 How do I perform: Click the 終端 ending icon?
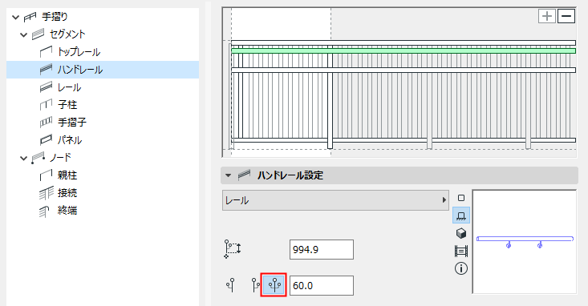pyautogui.click(x=44, y=211)
